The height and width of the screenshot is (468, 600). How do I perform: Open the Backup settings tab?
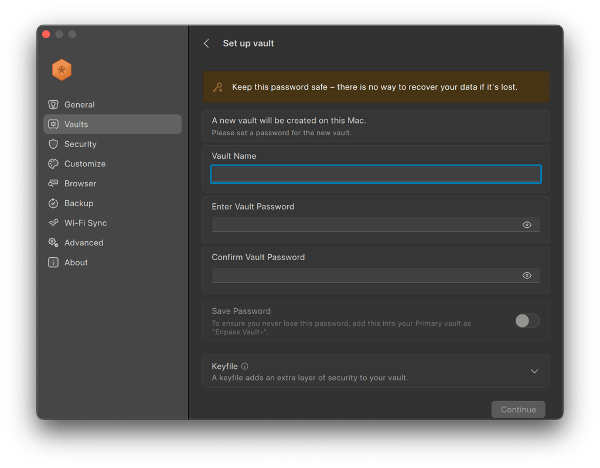click(112, 203)
